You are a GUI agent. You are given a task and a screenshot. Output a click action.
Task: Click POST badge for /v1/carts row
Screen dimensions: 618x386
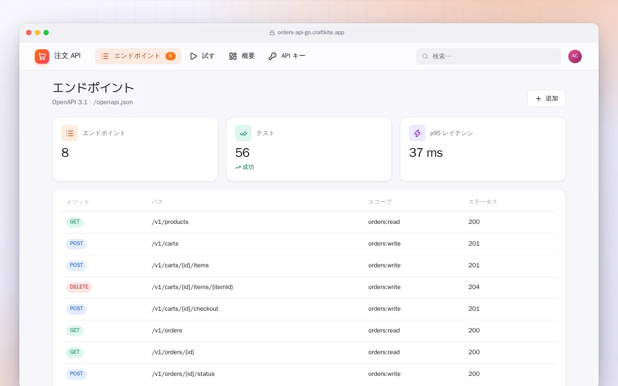click(76, 244)
